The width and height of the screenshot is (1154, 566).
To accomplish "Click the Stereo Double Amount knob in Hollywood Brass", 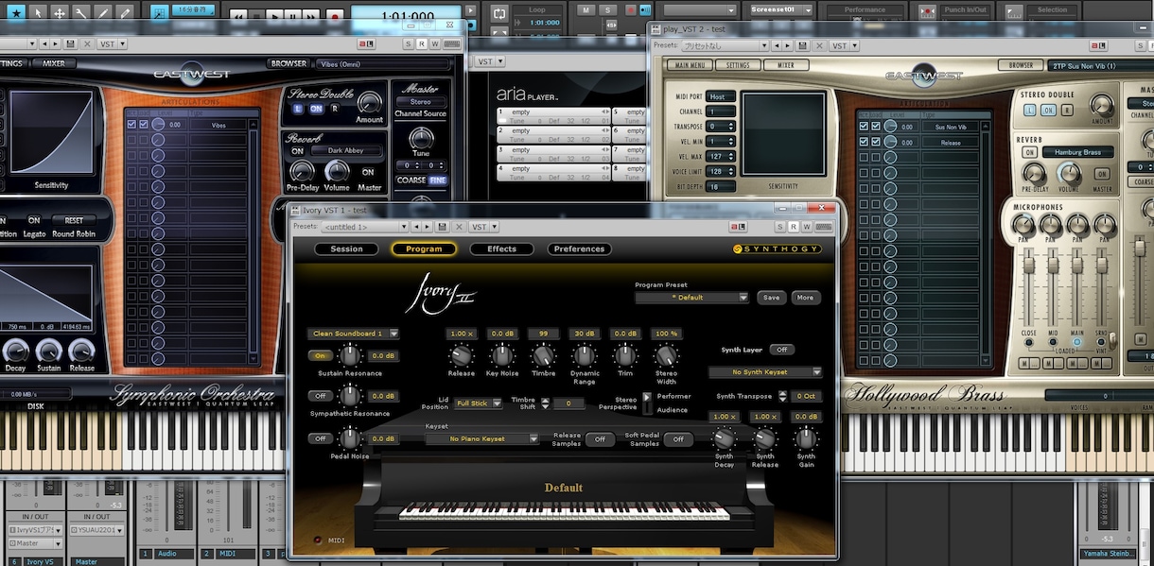I will pyautogui.click(x=1102, y=105).
